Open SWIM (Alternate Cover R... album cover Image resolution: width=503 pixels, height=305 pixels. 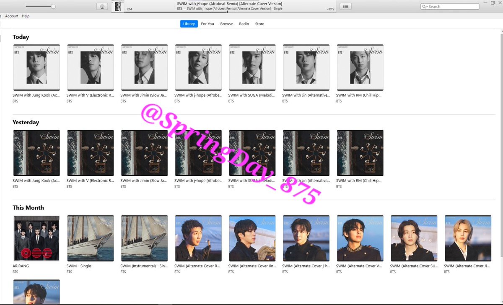tap(198, 238)
